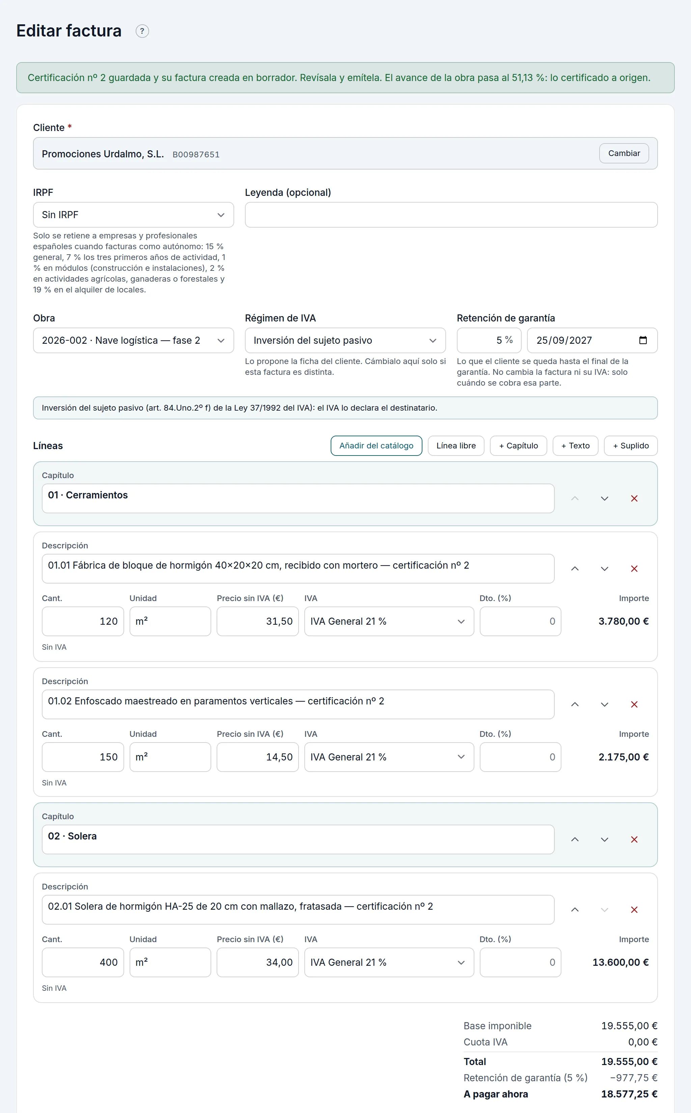
Task: Click the total value 18.577,25 €
Action: (x=629, y=1094)
